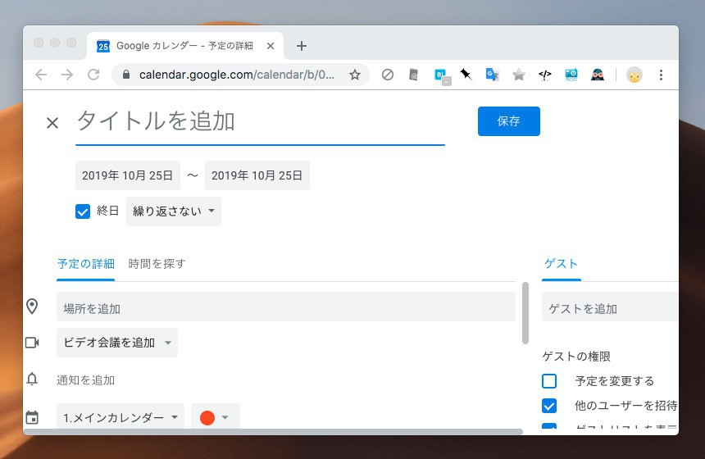Open a new browser tab with plus icon
The height and width of the screenshot is (459, 705).
click(301, 46)
